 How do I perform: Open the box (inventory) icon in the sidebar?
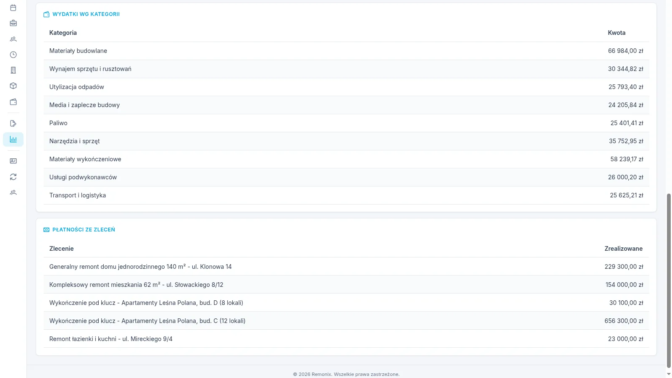tap(13, 86)
